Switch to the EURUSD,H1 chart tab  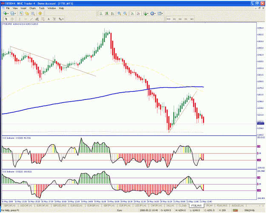click(x=76, y=205)
